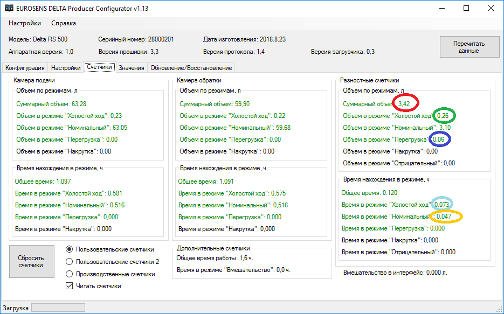Select the Счетчики tab
The width and height of the screenshot is (504, 314).
click(99, 67)
